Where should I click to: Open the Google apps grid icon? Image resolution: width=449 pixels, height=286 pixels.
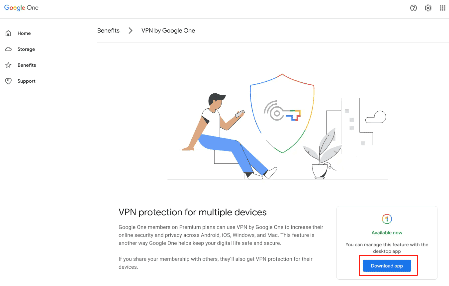pos(442,8)
